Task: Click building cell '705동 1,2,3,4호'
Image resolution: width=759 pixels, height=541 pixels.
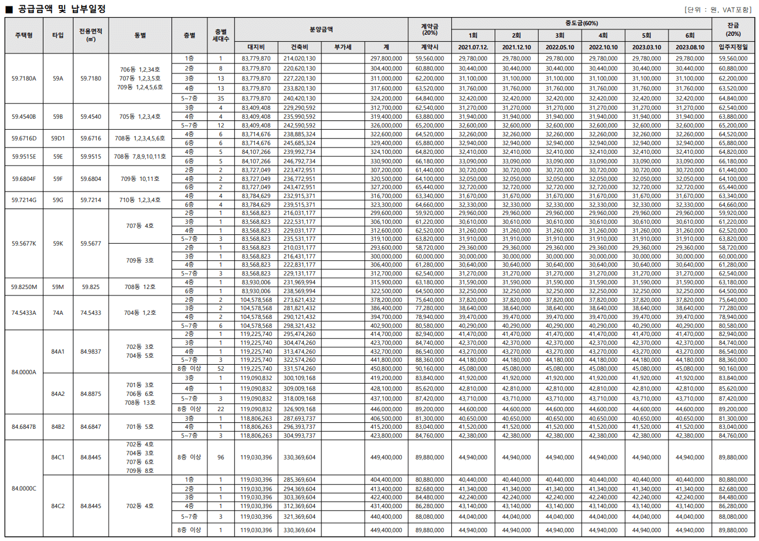Action: click(140, 116)
